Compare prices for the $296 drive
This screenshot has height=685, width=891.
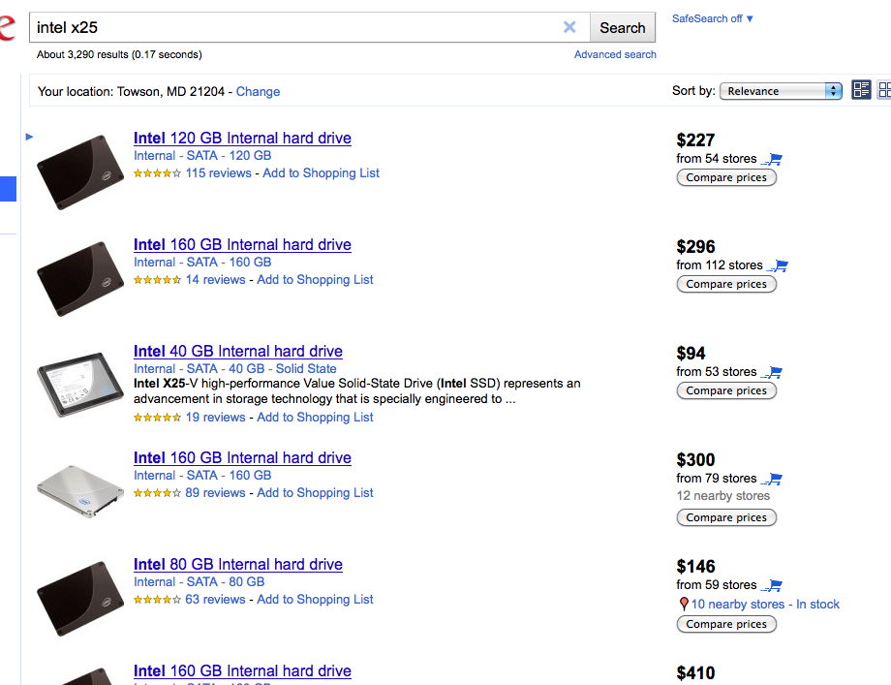[726, 284]
